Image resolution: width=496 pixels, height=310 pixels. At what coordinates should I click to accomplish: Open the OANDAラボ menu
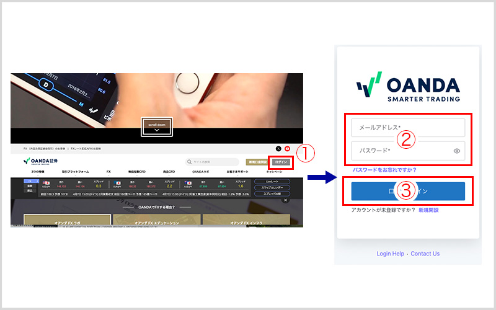(200, 172)
